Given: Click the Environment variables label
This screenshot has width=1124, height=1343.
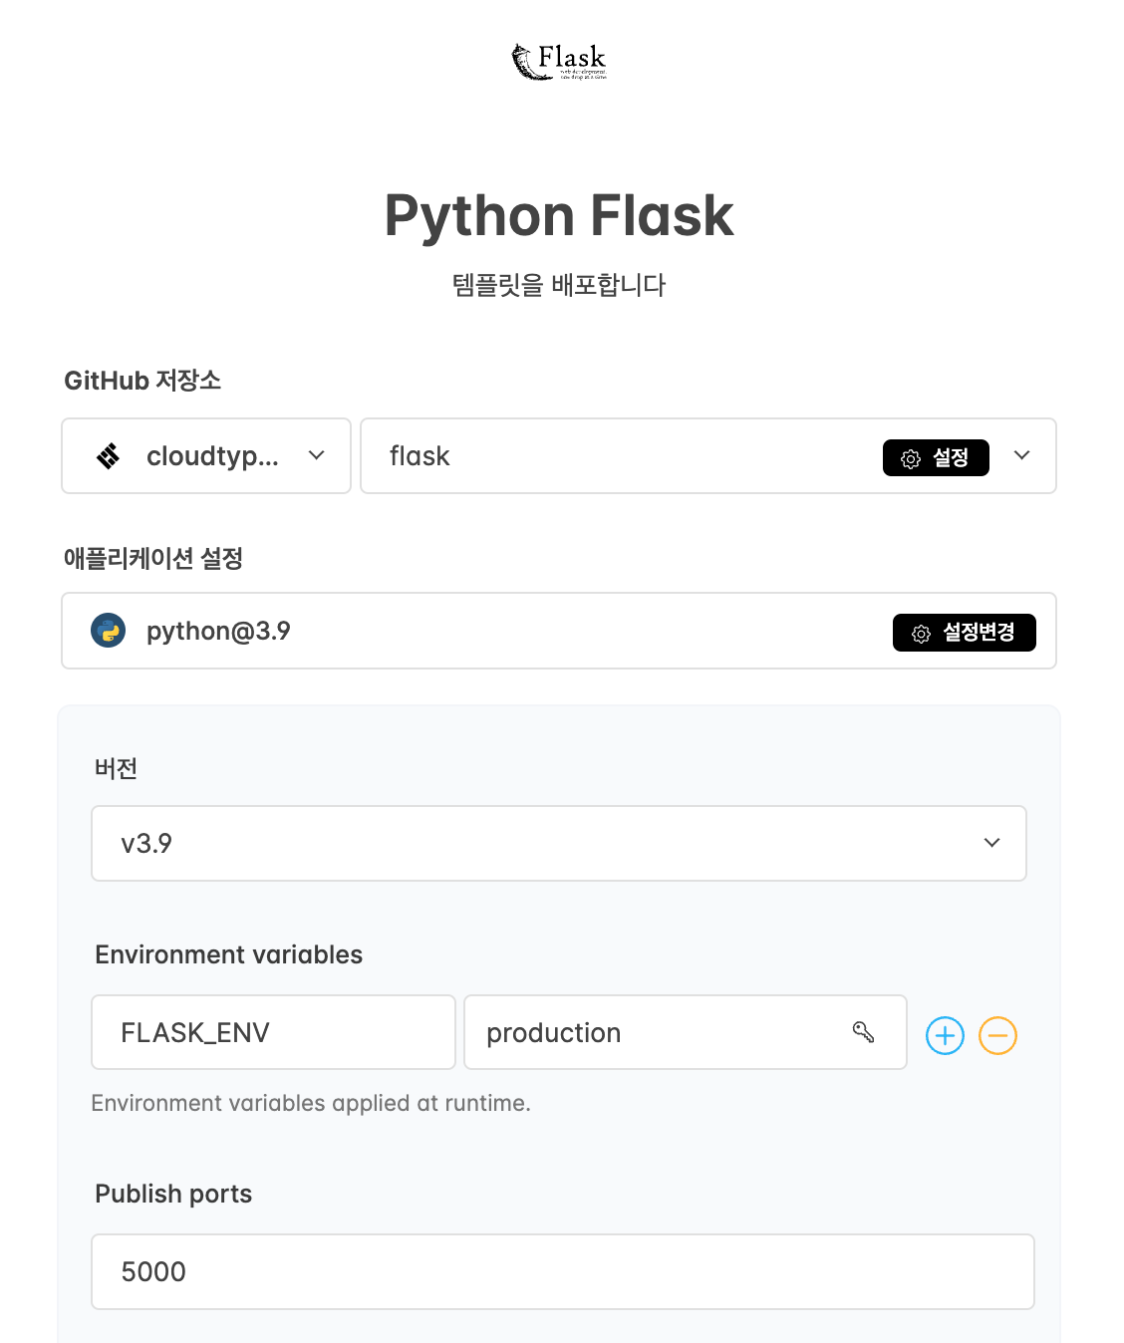Looking at the screenshot, I should [228, 954].
